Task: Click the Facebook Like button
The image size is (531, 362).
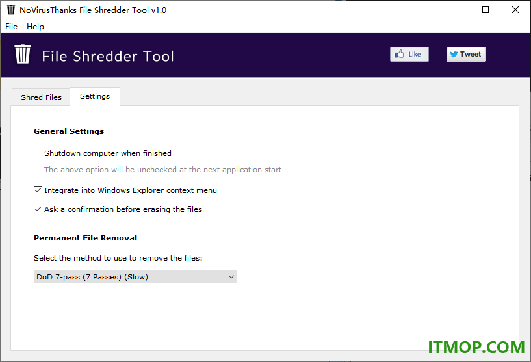Action: tap(409, 54)
